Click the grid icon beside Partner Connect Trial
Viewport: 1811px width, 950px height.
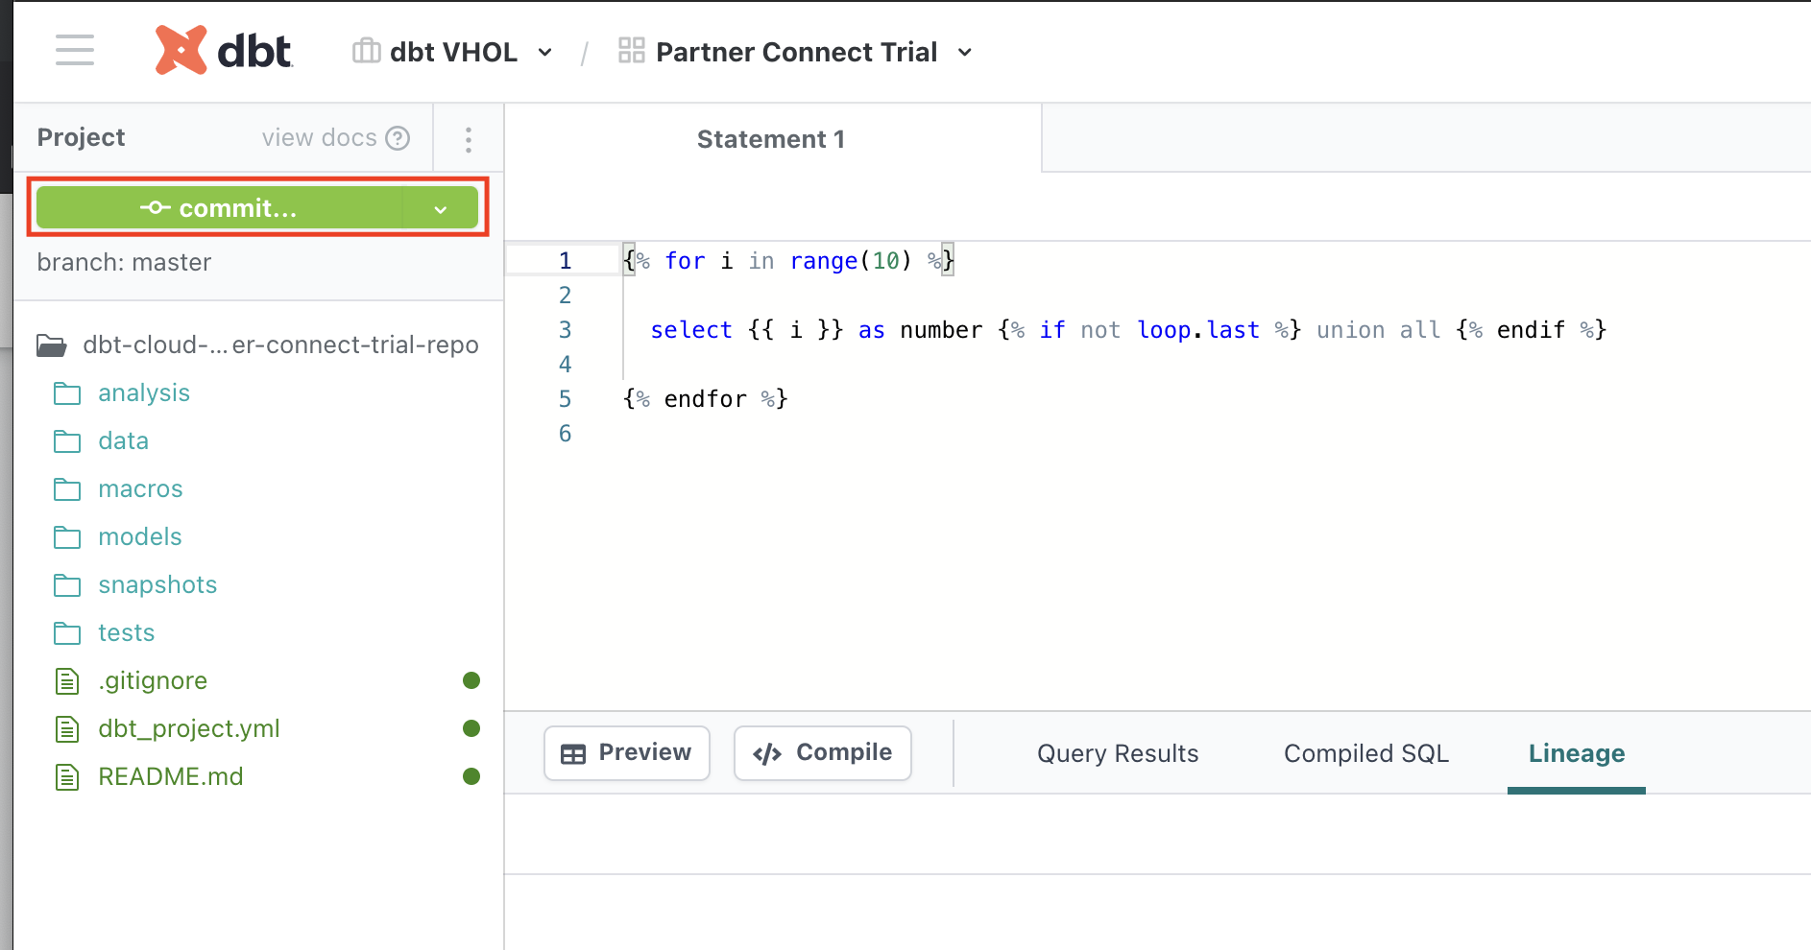click(x=631, y=50)
